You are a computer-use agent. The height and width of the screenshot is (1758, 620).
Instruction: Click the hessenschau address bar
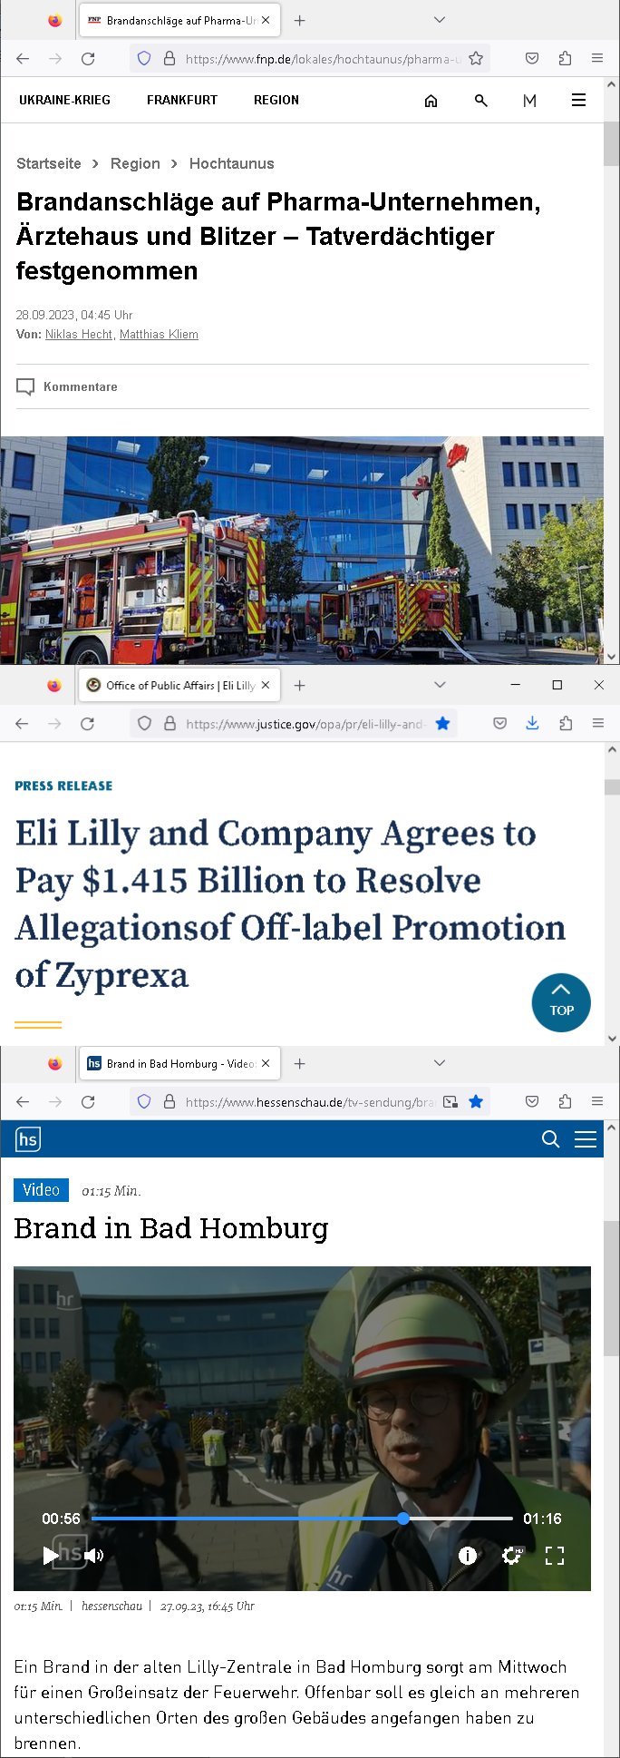pyautogui.click(x=308, y=1102)
